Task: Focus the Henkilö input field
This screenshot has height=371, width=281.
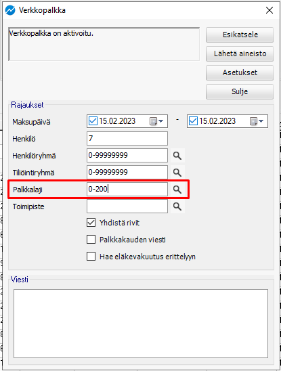Action: tap(127, 138)
